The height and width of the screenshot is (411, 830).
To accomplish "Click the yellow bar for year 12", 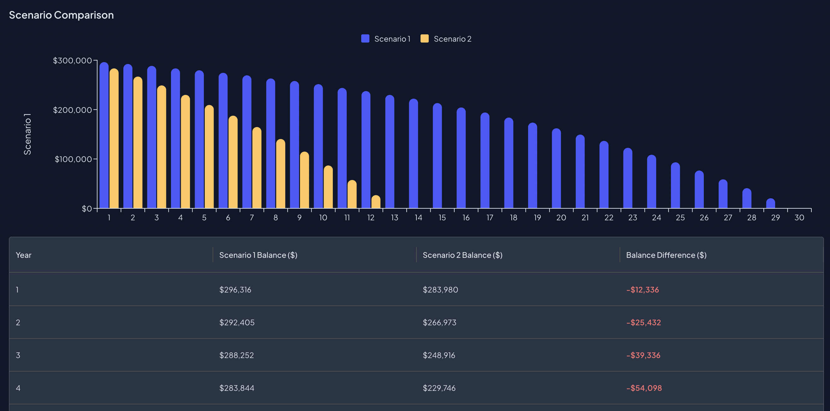I will (376, 202).
